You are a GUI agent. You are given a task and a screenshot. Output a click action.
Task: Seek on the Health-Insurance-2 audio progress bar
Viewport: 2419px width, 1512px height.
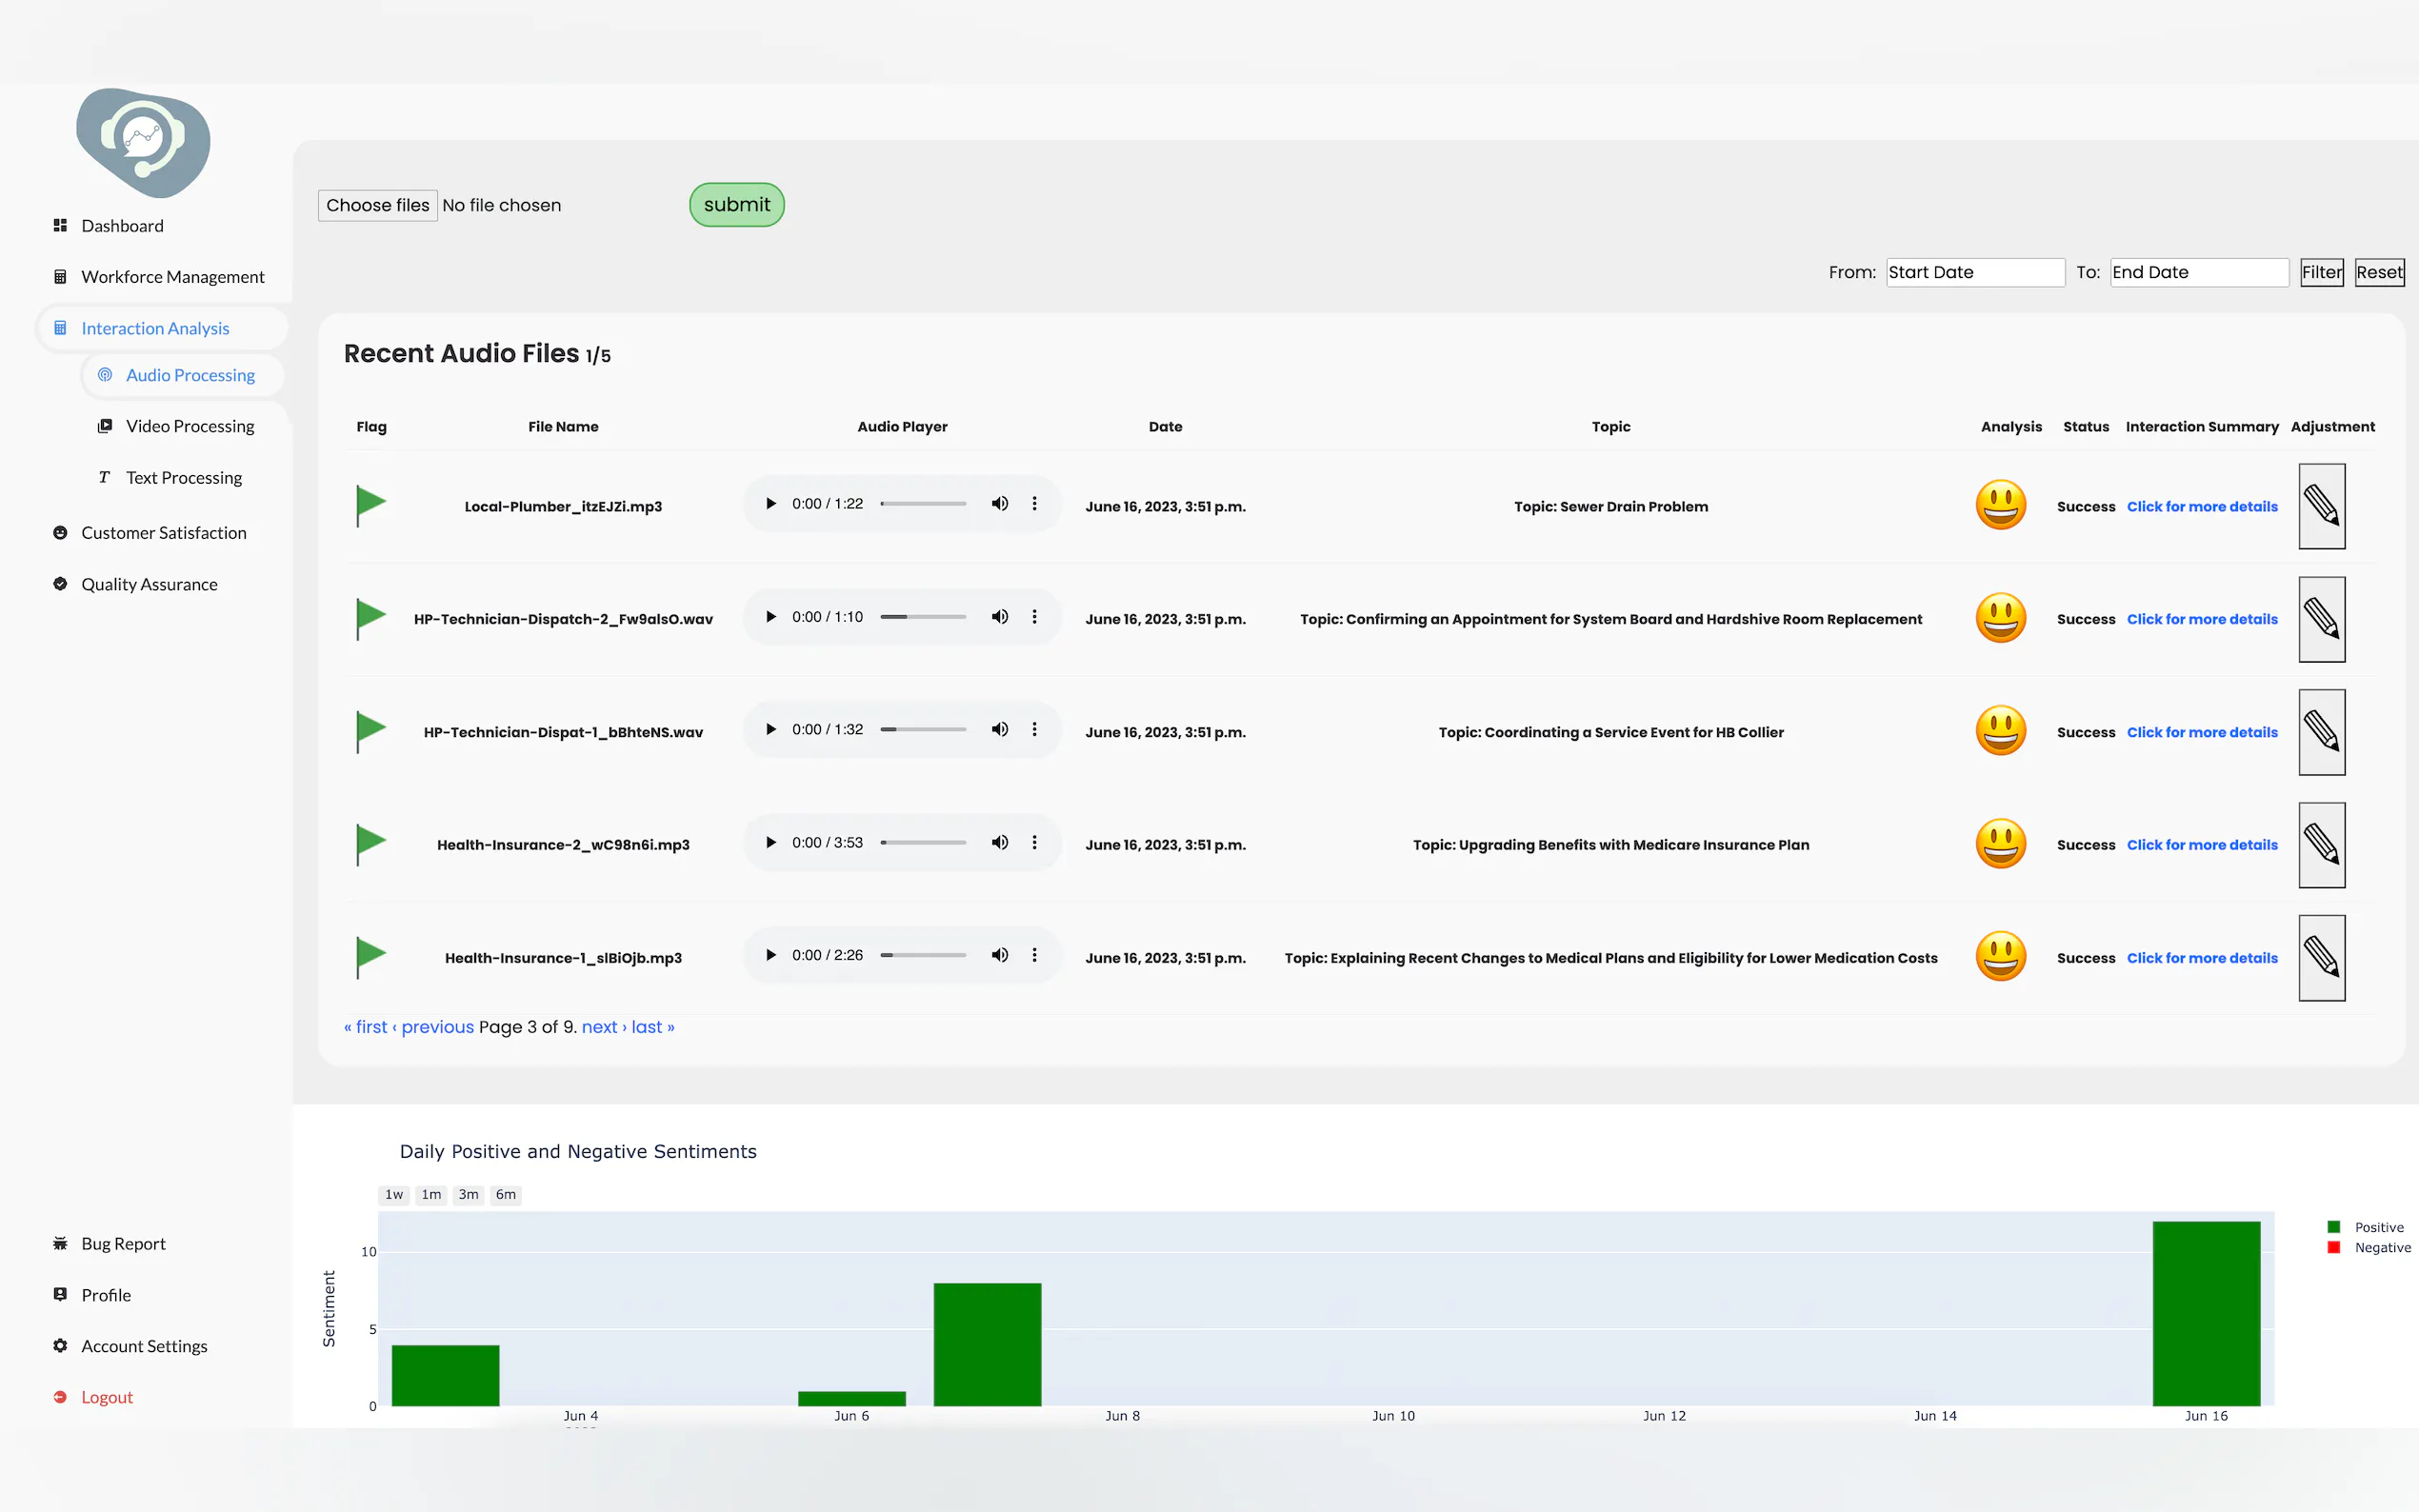[923, 843]
